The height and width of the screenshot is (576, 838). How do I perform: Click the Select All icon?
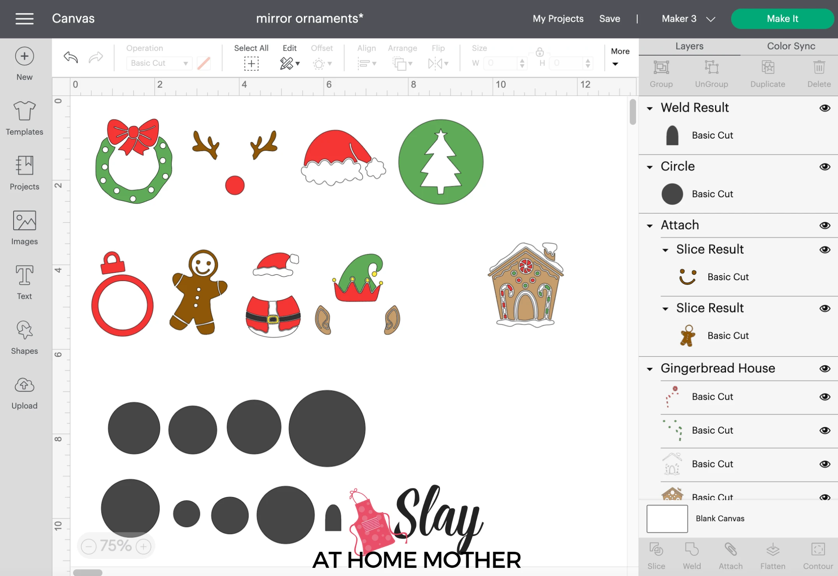pos(251,63)
